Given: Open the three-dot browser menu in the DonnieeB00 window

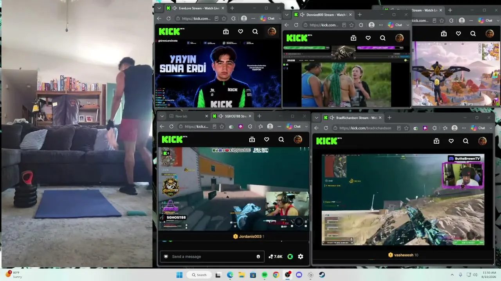Looking at the screenshot, I should point(381,25).
